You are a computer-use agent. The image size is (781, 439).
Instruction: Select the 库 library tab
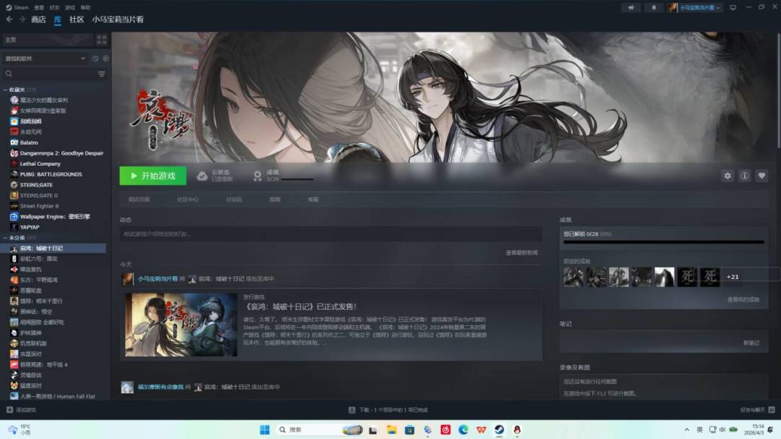click(x=58, y=20)
